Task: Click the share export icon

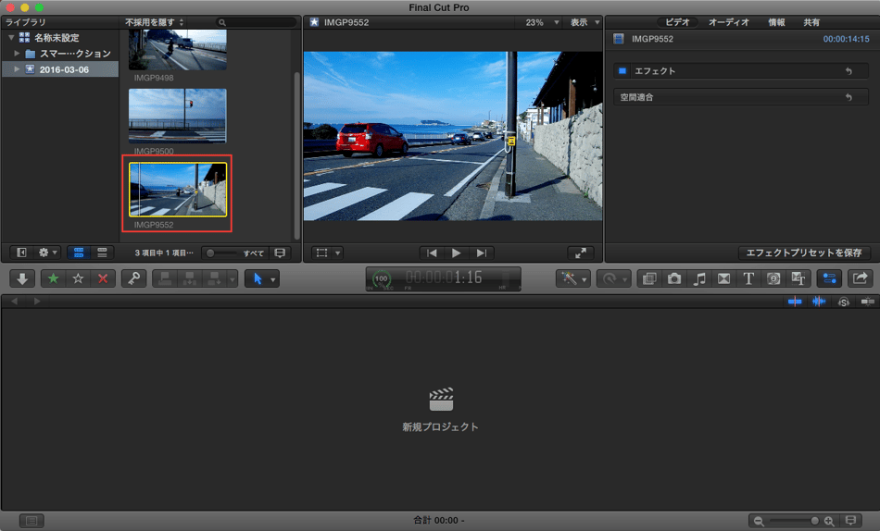Action: pos(860,278)
